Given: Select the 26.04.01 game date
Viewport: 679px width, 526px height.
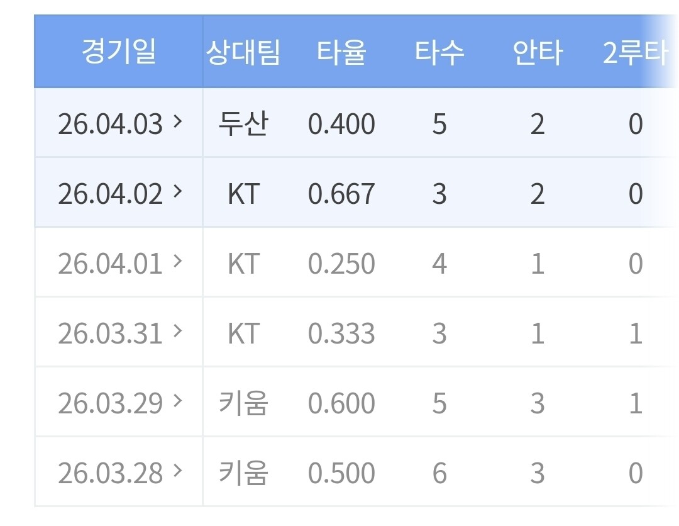Looking at the screenshot, I should coord(110,264).
